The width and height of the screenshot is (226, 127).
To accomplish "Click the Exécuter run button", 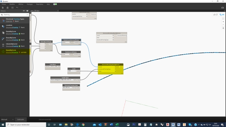I will [x=21, y=120].
